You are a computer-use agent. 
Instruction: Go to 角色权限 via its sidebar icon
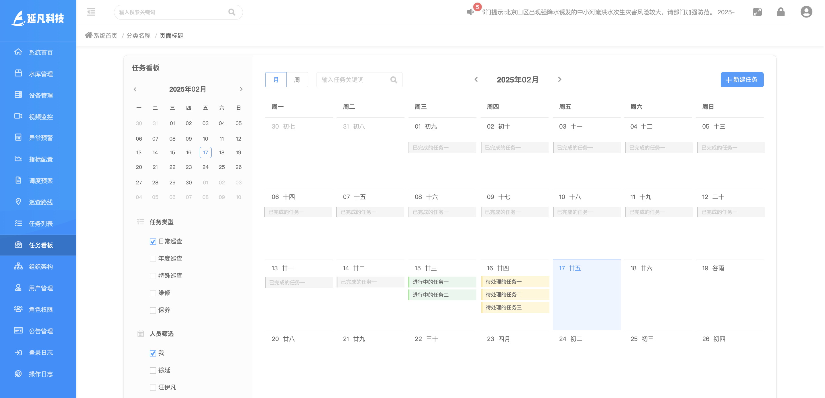pyautogui.click(x=18, y=309)
